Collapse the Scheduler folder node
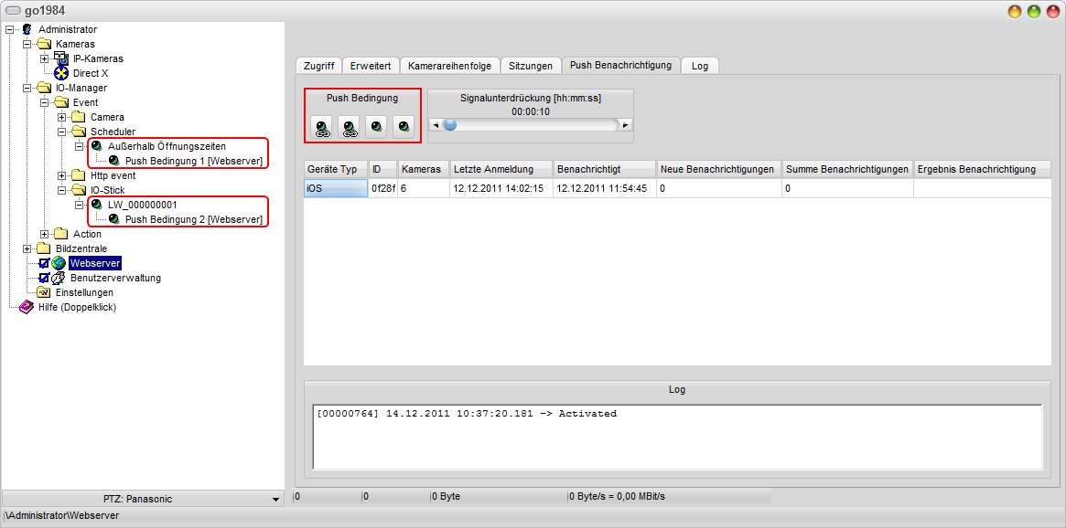 tap(62, 132)
